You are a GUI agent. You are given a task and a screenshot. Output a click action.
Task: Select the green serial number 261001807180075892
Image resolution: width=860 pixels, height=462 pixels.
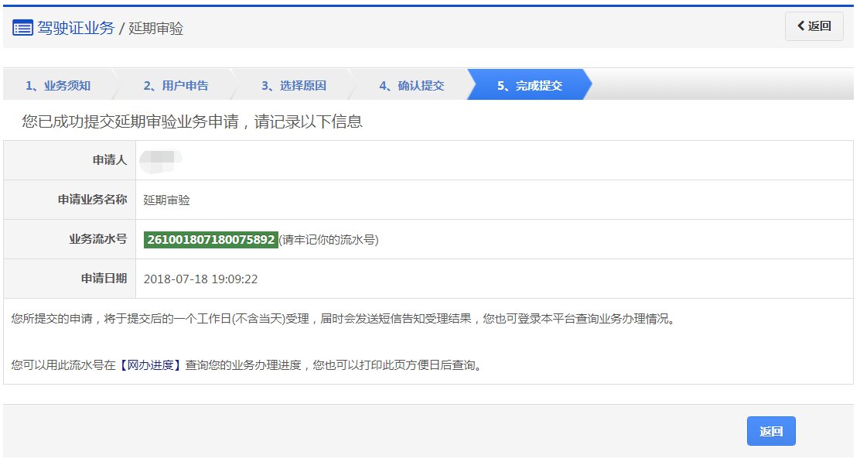coord(210,239)
